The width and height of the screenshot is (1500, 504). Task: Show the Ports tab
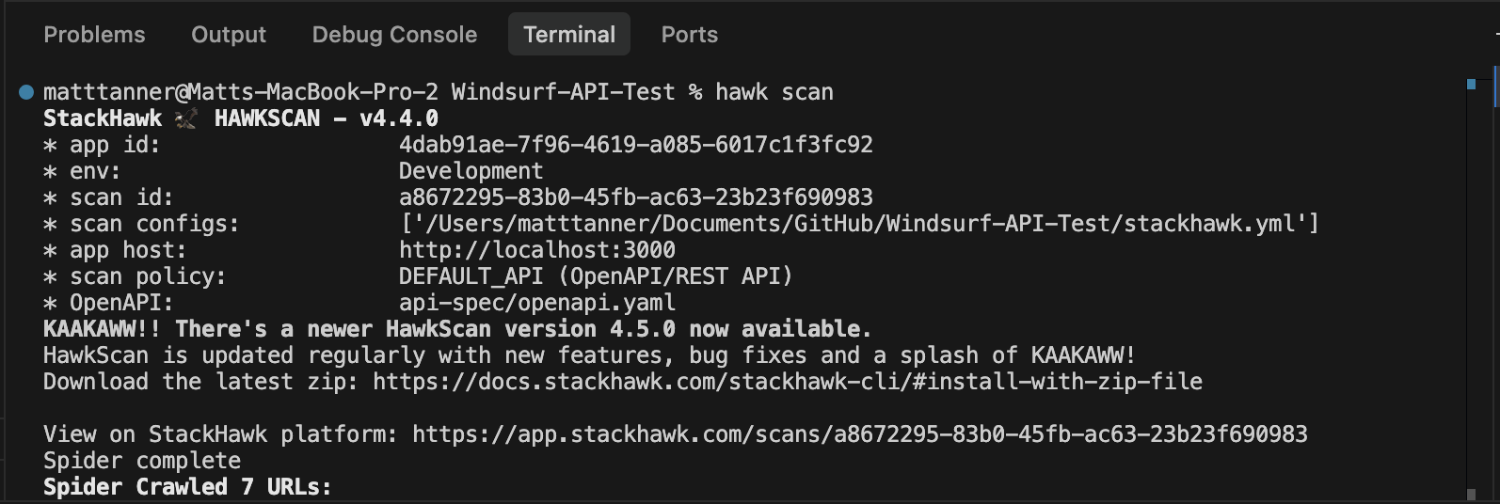tap(689, 35)
